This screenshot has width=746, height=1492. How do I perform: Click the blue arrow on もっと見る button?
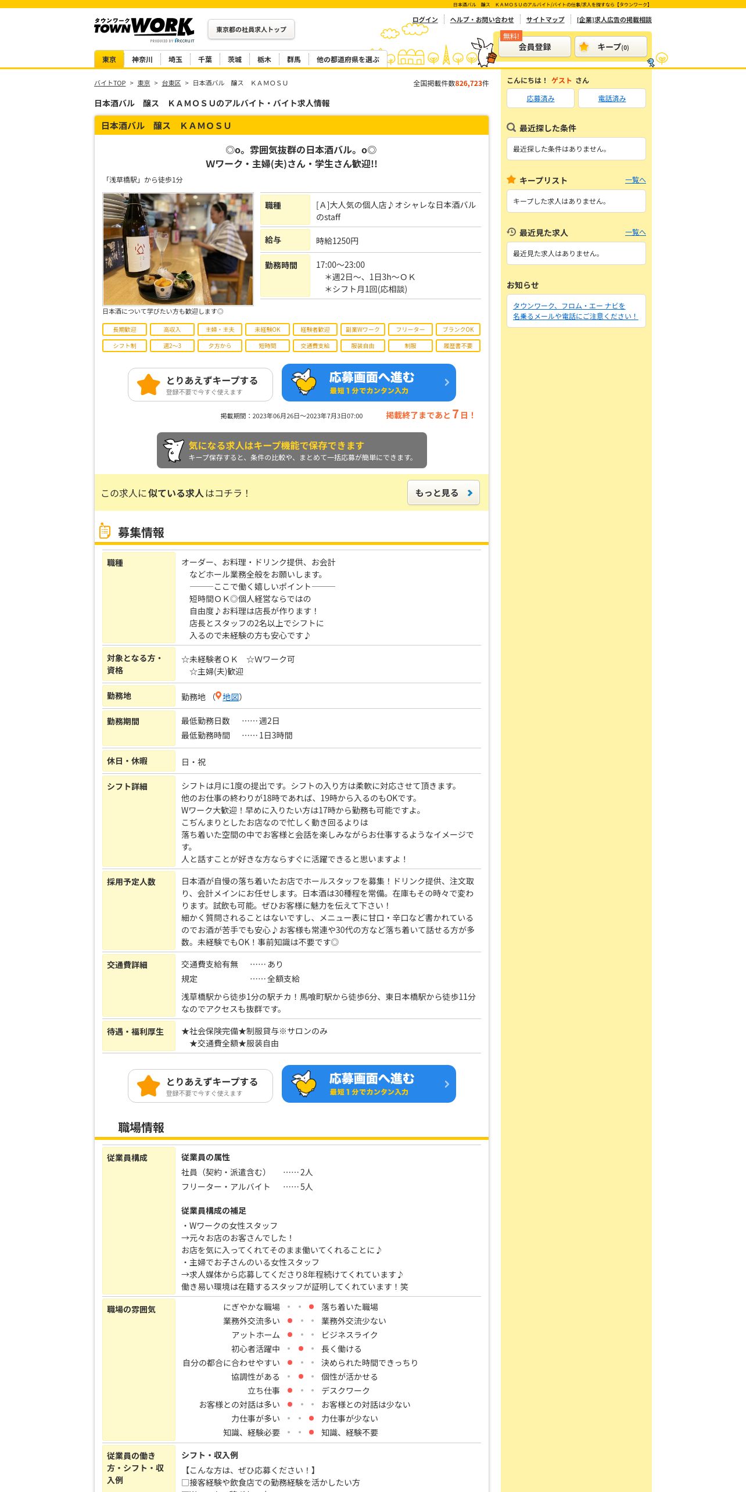coord(469,493)
